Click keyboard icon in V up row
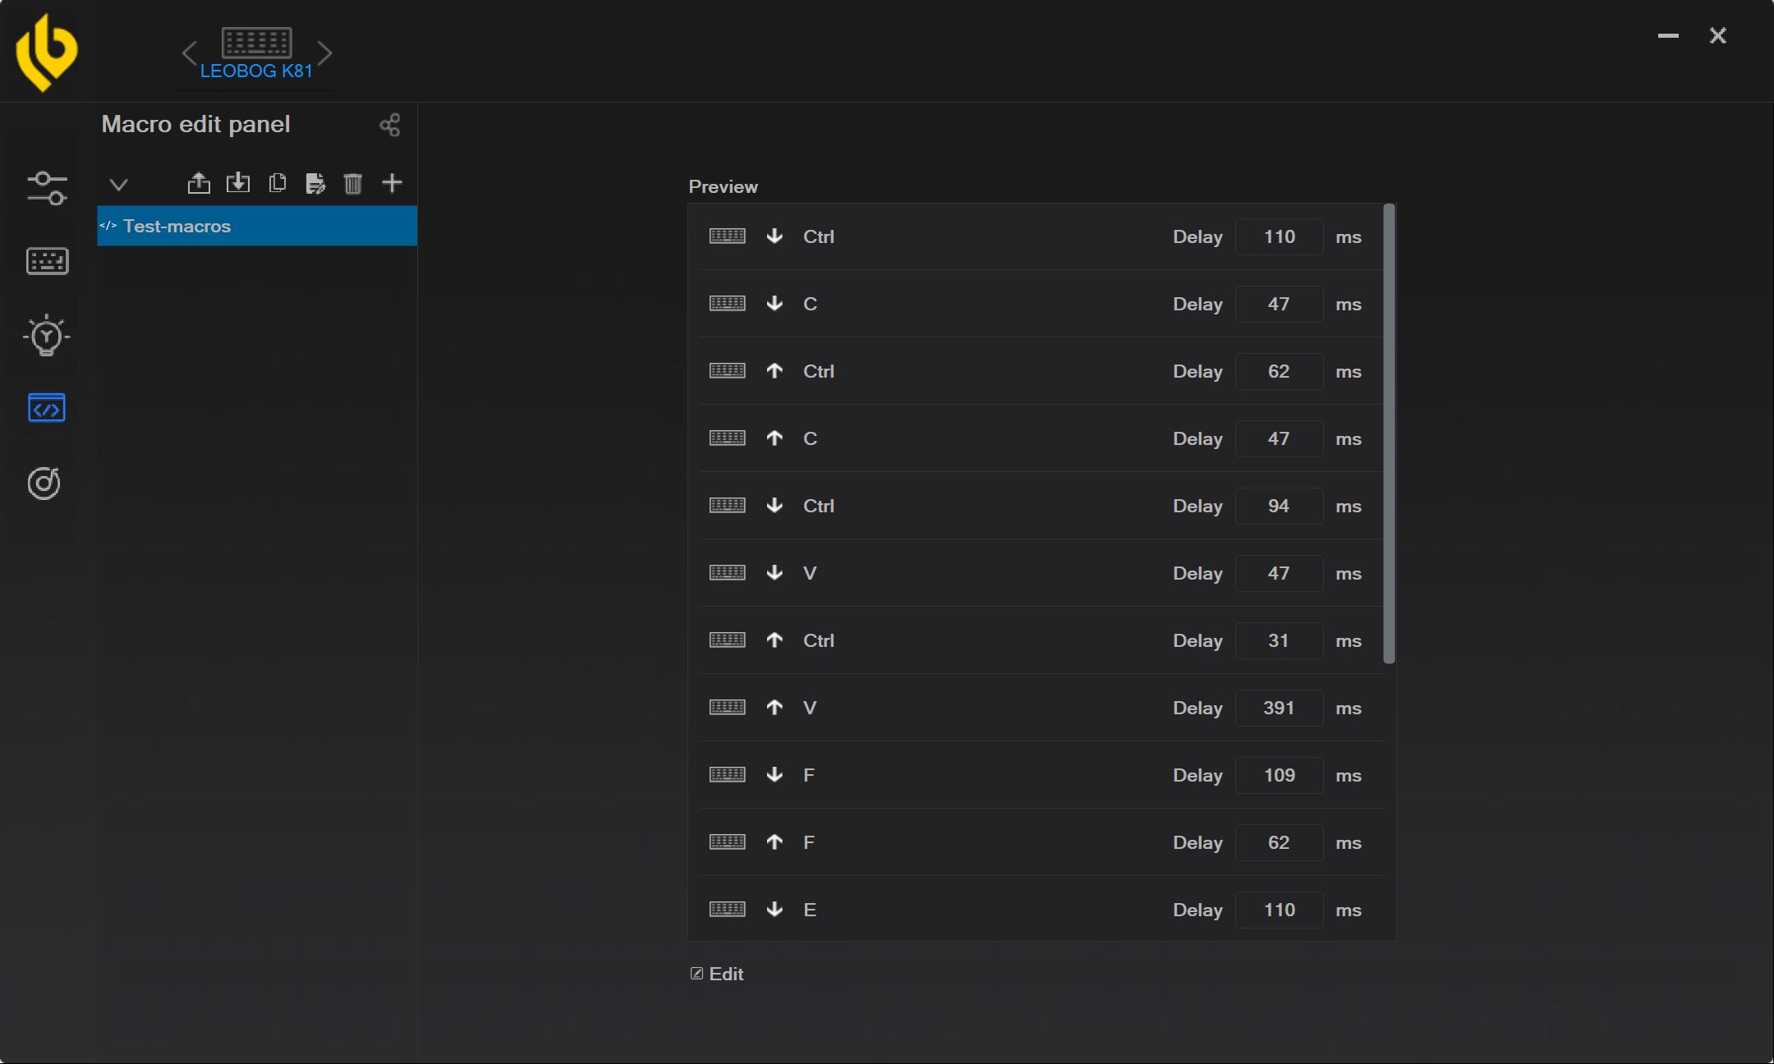This screenshot has height=1064, width=1774. 727,708
